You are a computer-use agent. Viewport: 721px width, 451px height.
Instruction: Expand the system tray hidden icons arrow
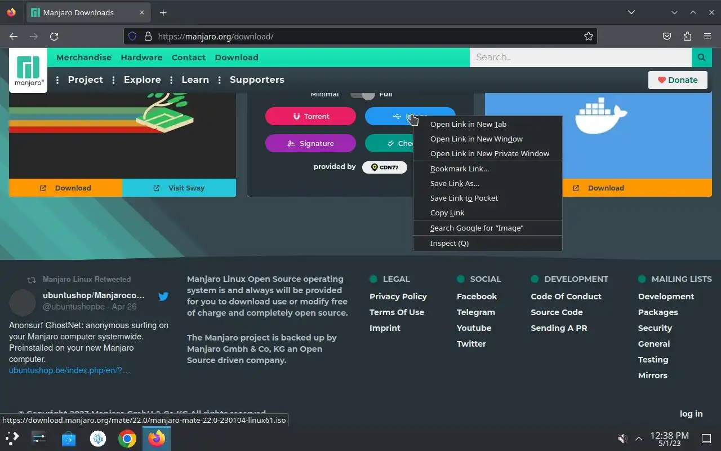tap(639, 439)
